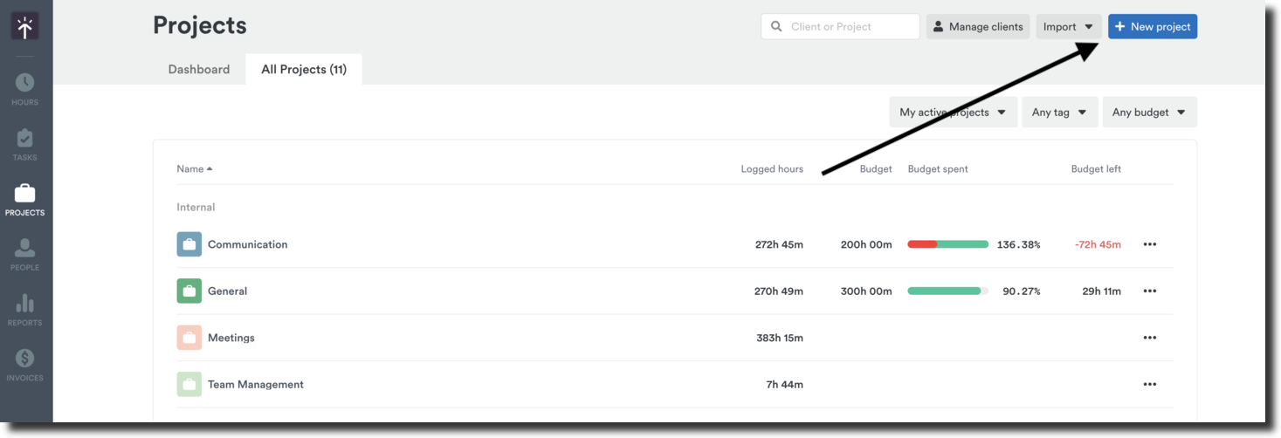Viewport: 1281px width, 438px height.
Task: Expand the My active projects filter
Action: (953, 113)
